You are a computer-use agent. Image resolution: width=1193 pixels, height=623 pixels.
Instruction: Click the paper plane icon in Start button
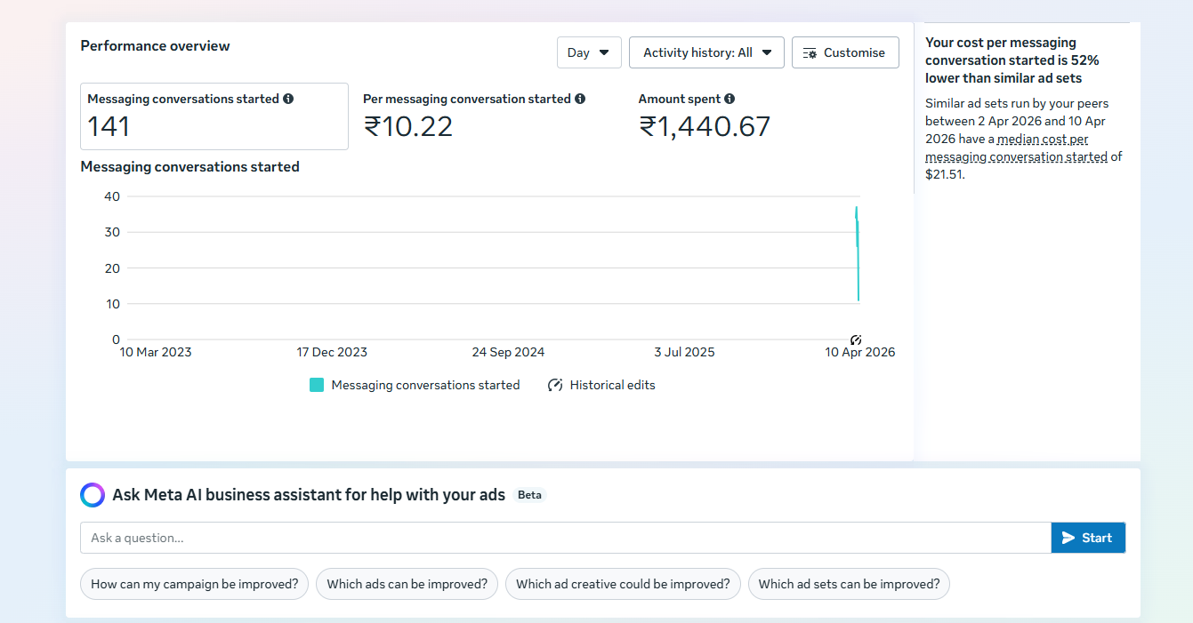click(x=1068, y=538)
